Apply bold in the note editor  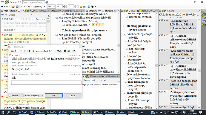30,51
